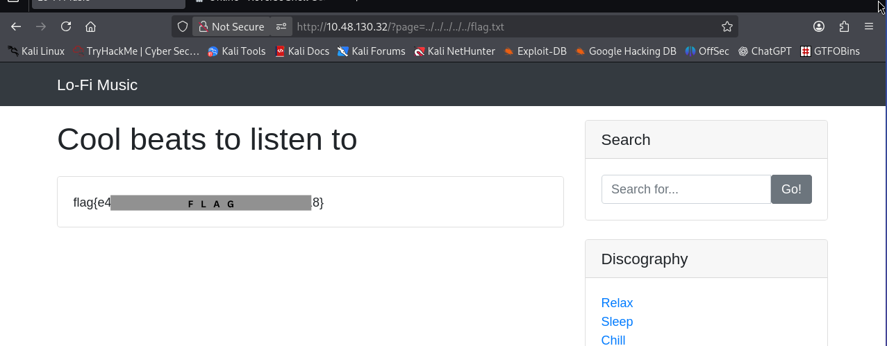Click the Relax discography link

tap(617, 303)
